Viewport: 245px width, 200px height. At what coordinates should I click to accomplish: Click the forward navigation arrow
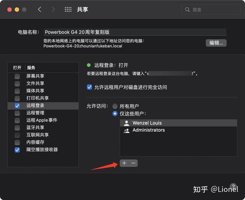click(53, 10)
